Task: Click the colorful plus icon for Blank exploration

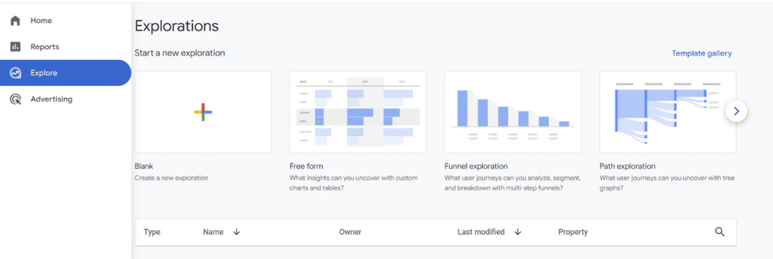Action: coord(203,112)
